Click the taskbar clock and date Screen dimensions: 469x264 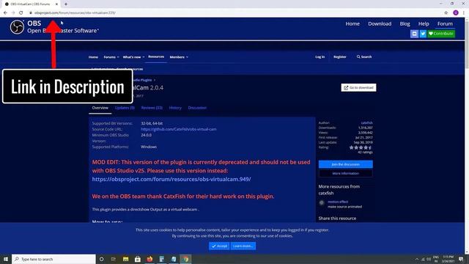[x=448, y=259]
